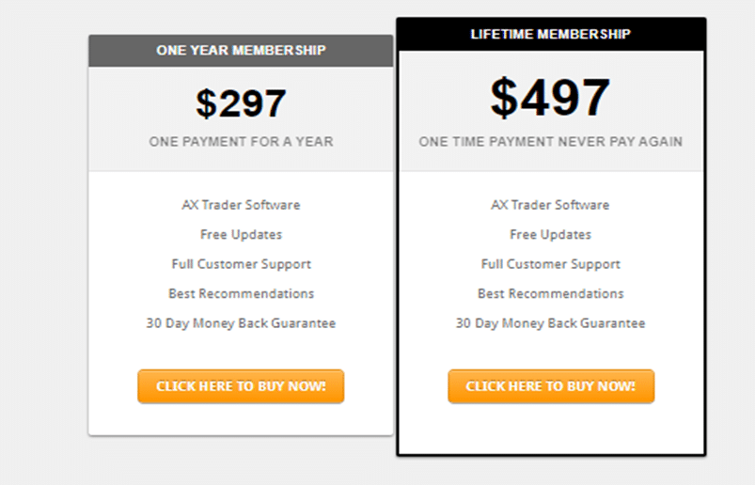The image size is (755, 485).
Task: Click Best Recommendations in lifetime plan
Action: [x=550, y=293]
